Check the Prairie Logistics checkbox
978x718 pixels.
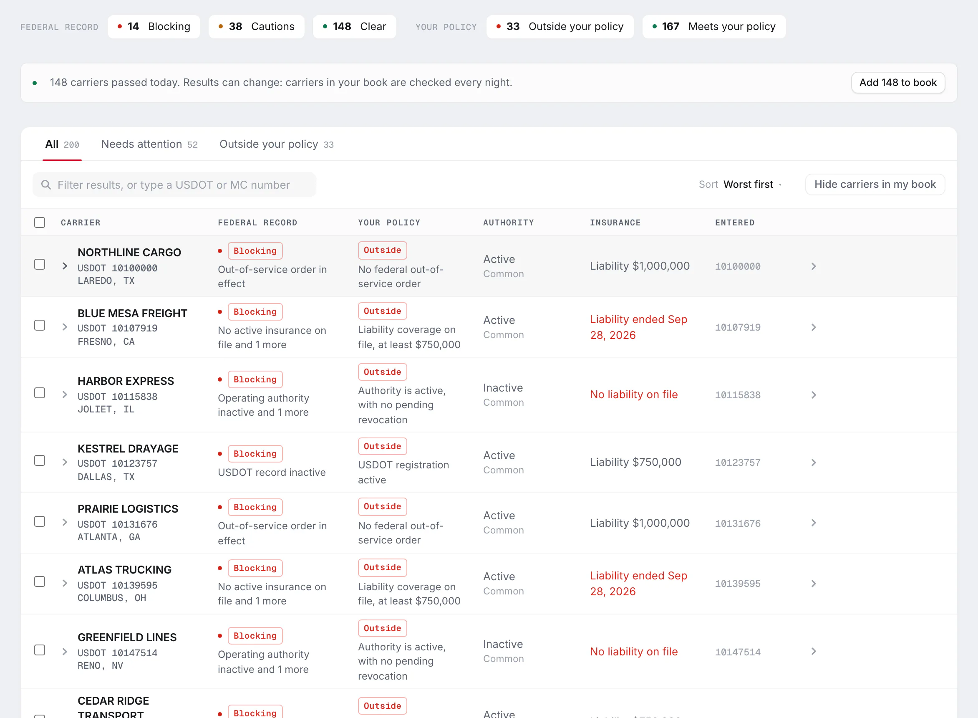point(40,521)
